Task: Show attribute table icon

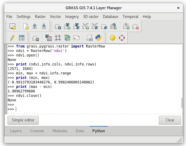Action: pos(22,38)
